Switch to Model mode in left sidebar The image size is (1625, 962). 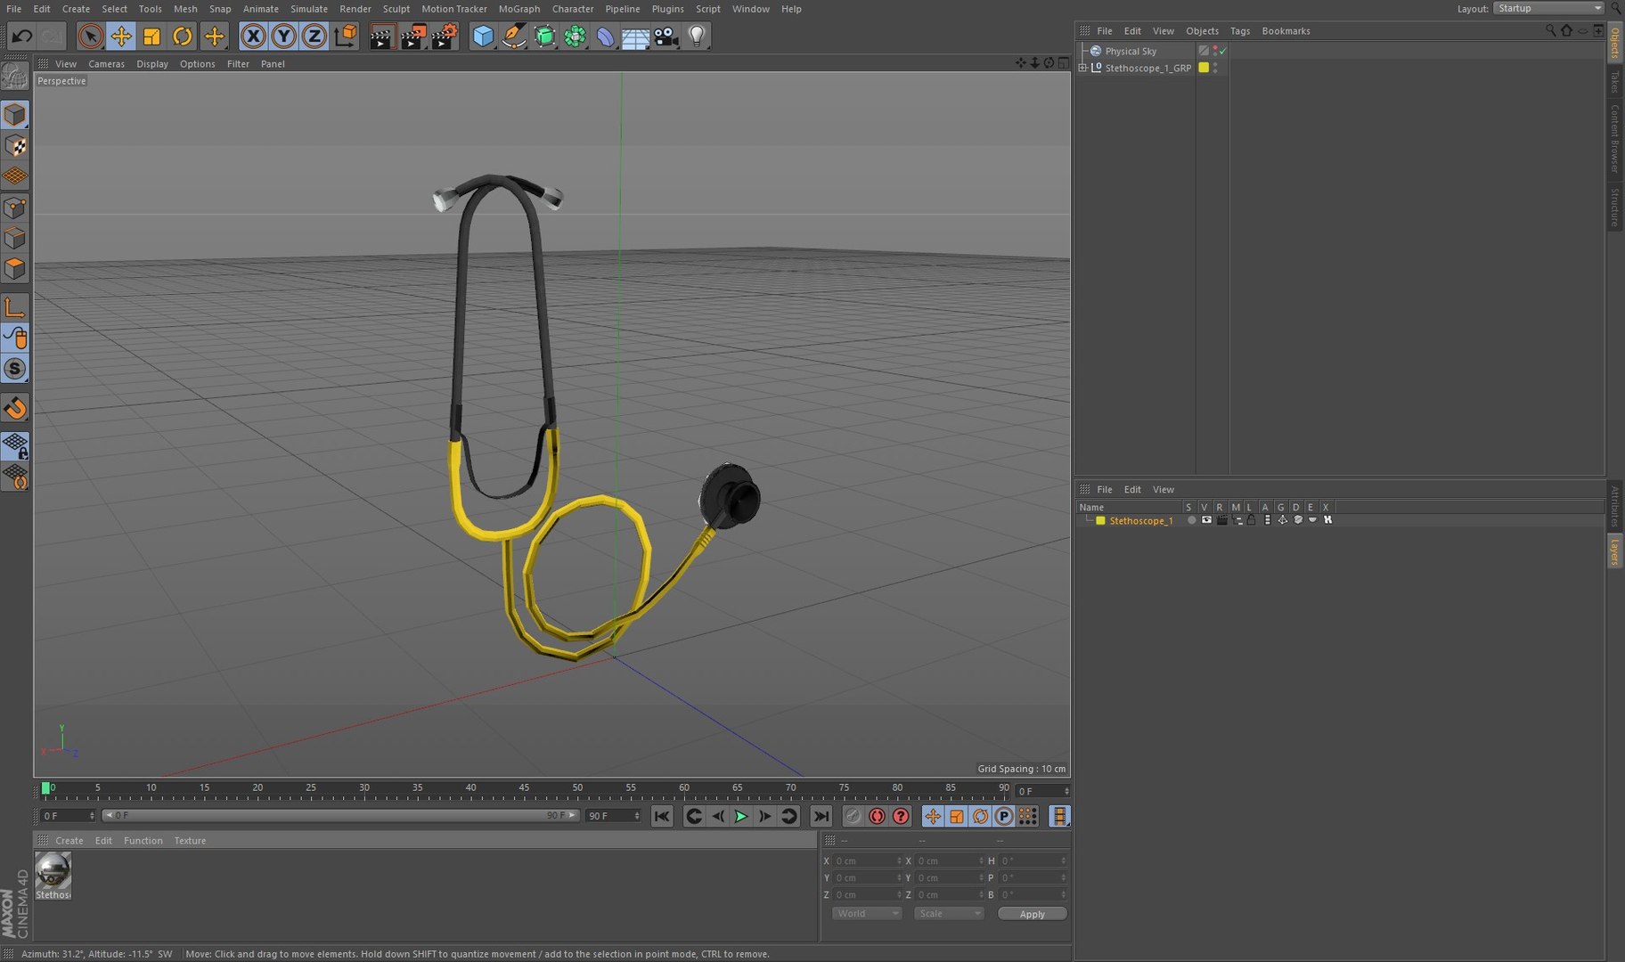coord(15,115)
